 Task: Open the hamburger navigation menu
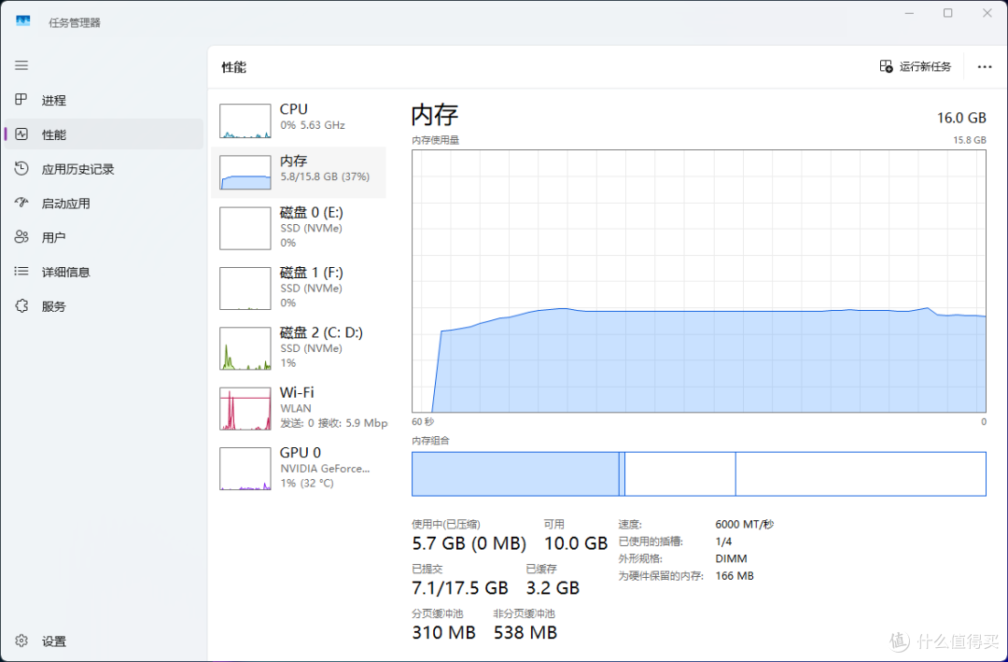[x=21, y=65]
